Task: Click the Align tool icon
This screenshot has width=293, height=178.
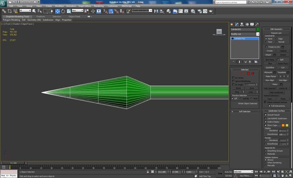Action: click(x=162, y=11)
